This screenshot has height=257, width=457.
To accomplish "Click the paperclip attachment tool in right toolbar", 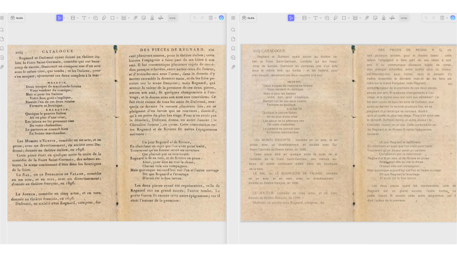I will [x=367, y=18].
